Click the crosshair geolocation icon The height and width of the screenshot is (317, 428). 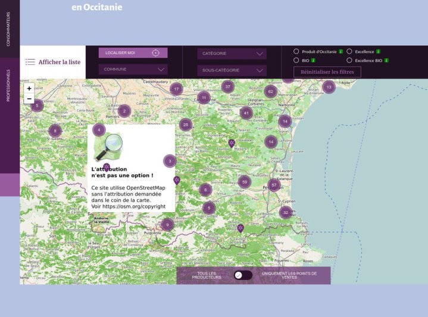155,53
